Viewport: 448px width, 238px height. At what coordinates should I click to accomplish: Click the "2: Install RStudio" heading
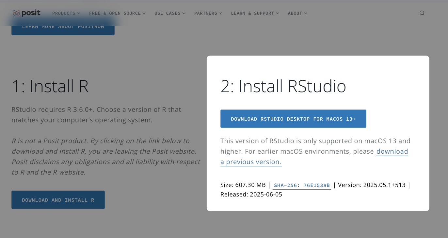(283, 86)
